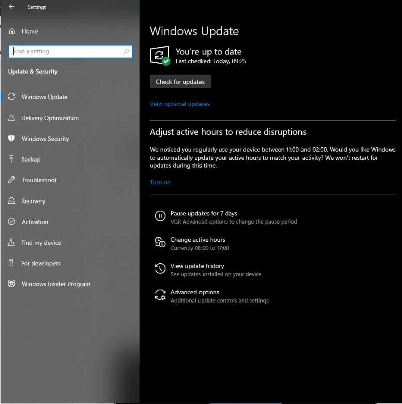
Task: Click the back arrow in Settings header
Action: click(x=11, y=7)
